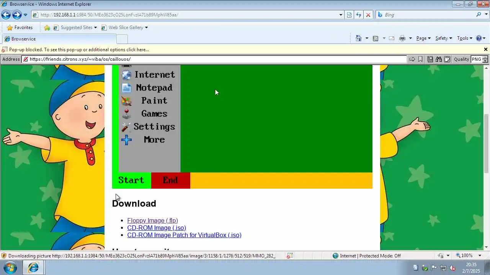Click the Print icon
The image size is (490, 275).
tap(402, 38)
